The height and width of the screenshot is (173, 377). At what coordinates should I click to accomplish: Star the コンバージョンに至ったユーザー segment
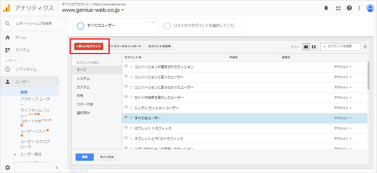pos(131,77)
